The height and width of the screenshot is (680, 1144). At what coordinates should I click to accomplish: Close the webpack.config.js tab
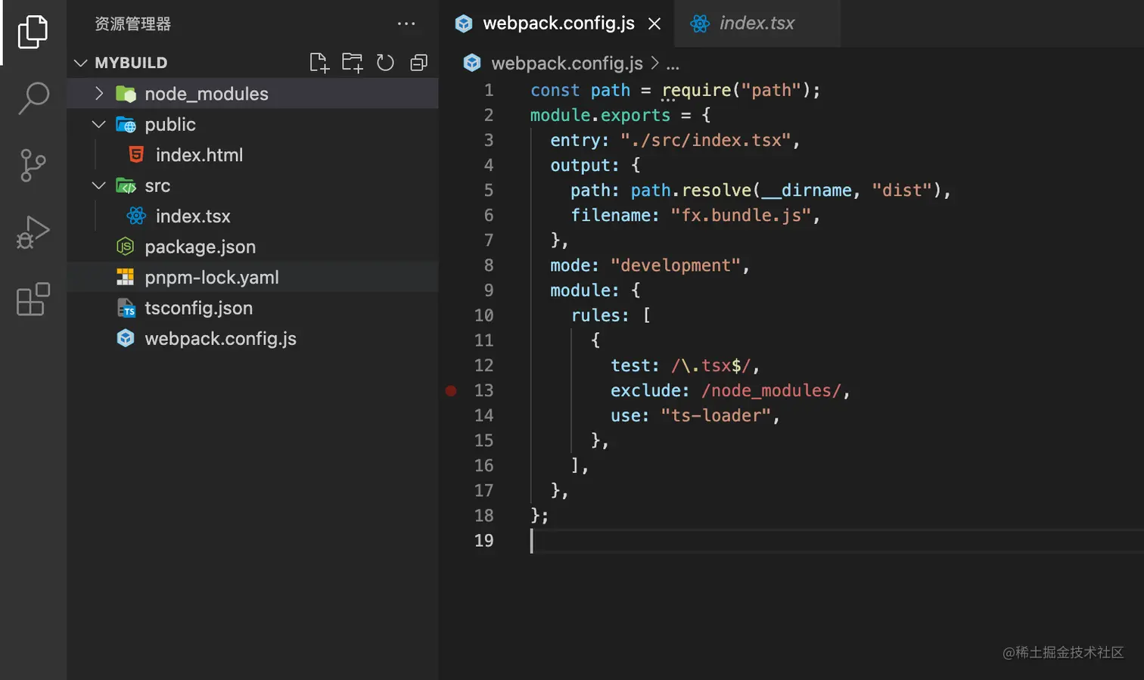[x=654, y=24]
